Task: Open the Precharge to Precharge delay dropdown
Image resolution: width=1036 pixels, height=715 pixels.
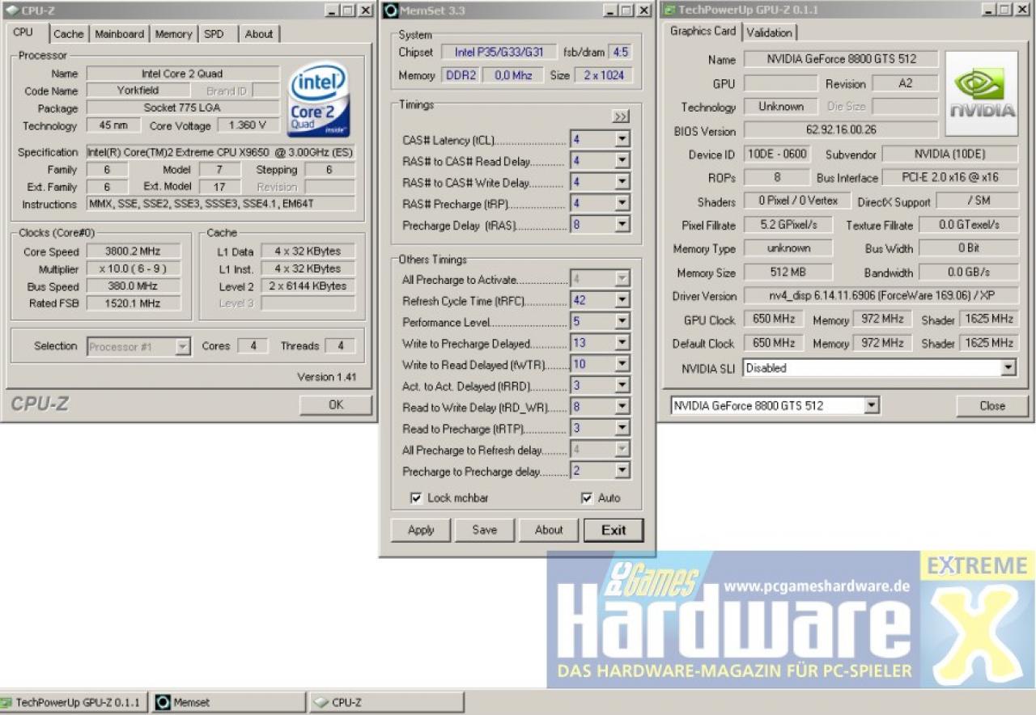Action: 622,471
